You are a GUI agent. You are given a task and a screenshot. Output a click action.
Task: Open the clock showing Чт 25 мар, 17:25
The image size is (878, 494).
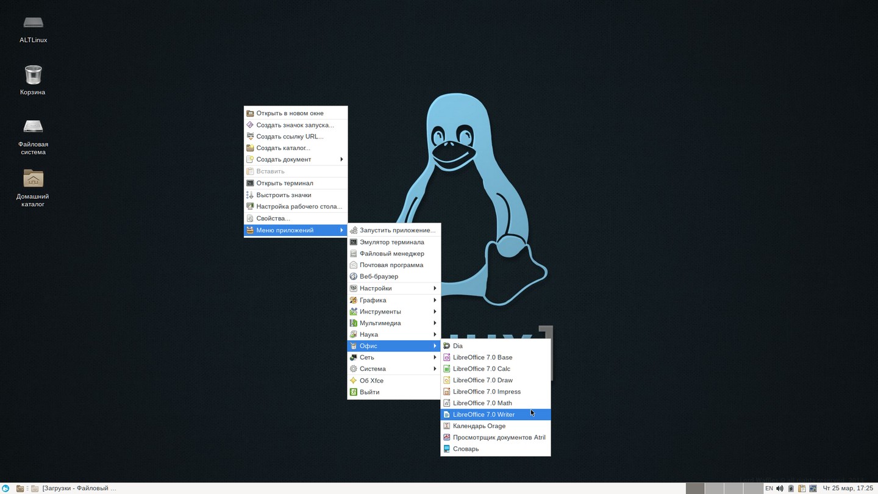[848, 488]
